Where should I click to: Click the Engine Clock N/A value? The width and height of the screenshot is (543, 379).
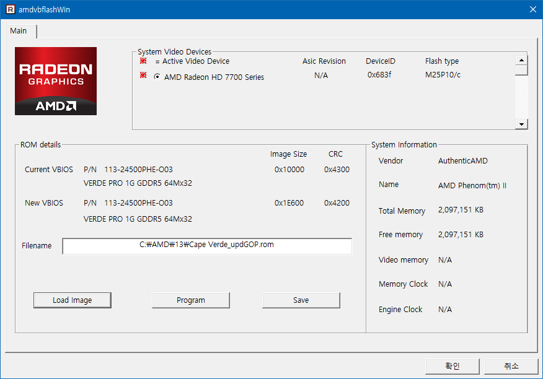(x=445, y=310)
